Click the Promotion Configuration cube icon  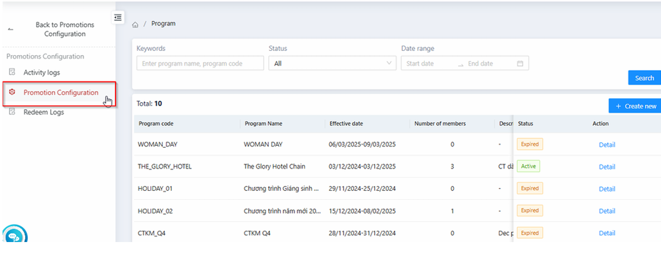coord(12,92)
